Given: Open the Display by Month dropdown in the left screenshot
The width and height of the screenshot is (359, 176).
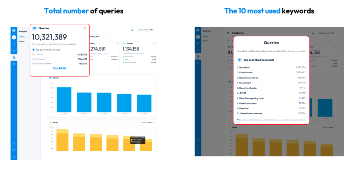Looking at the screenshot, I should pos(148,123).
